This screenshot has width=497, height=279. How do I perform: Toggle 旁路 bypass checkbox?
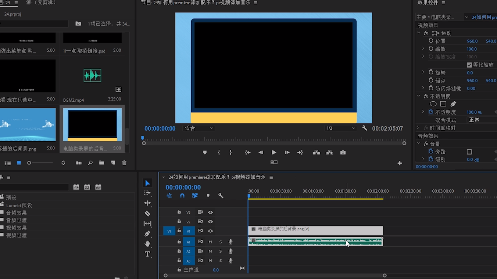[x=469, y=152]
